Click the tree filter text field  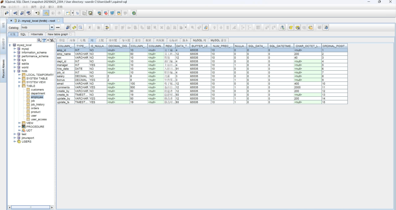click(23, 40)
